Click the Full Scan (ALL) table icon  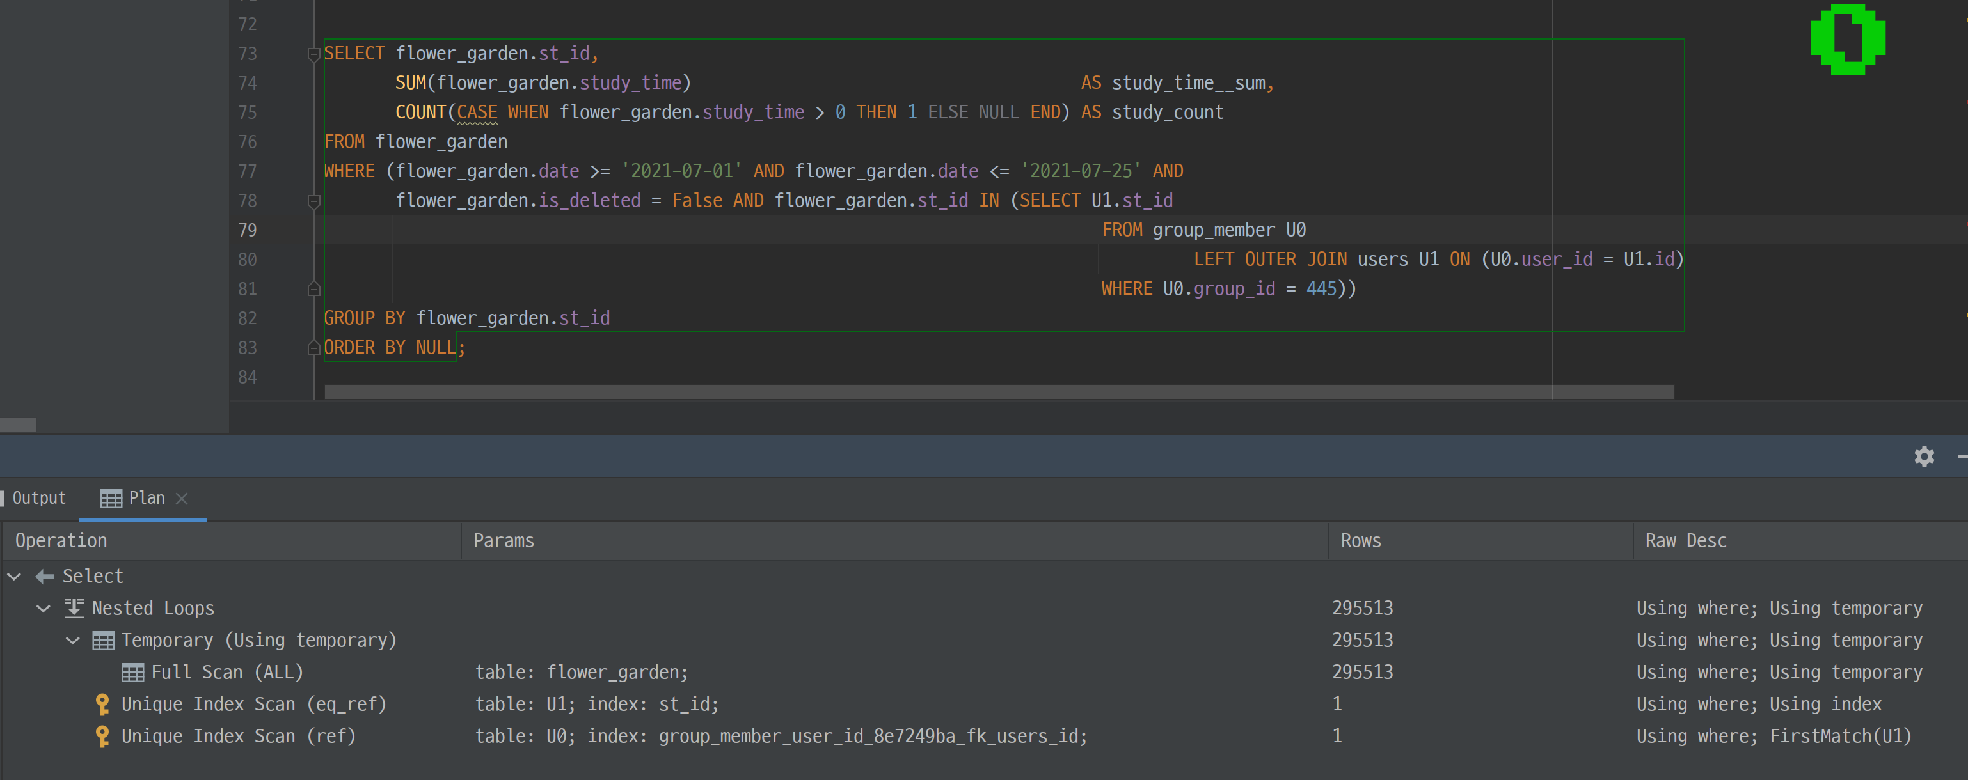pos(133,673)
